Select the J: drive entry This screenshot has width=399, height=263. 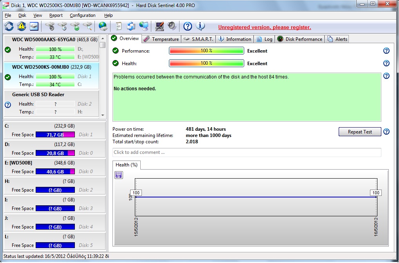tap(55, 223)
